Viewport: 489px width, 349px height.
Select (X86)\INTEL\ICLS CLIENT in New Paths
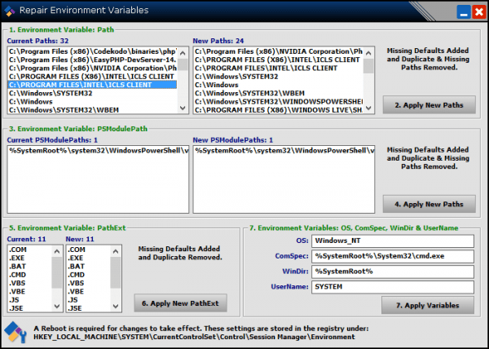[279, 60]
